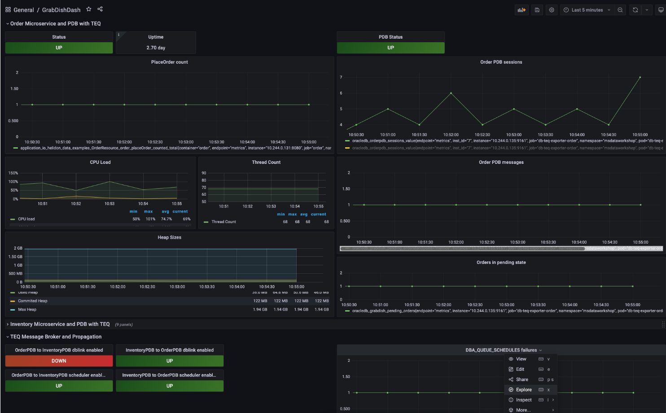
Task: Click the Add panel icon
Action: click(x=521, y=10)
